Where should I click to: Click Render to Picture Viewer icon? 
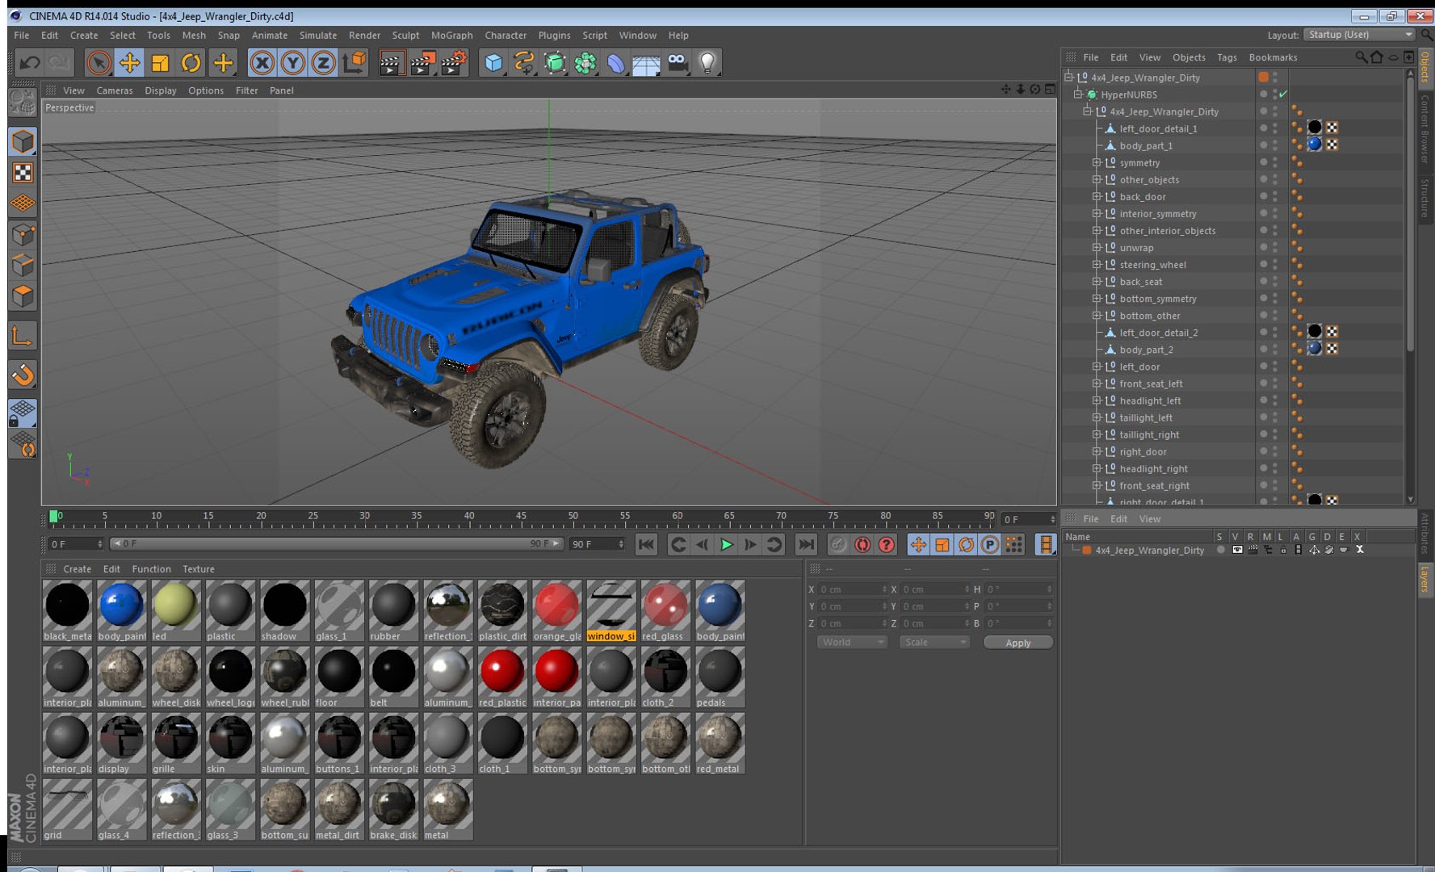422,62
